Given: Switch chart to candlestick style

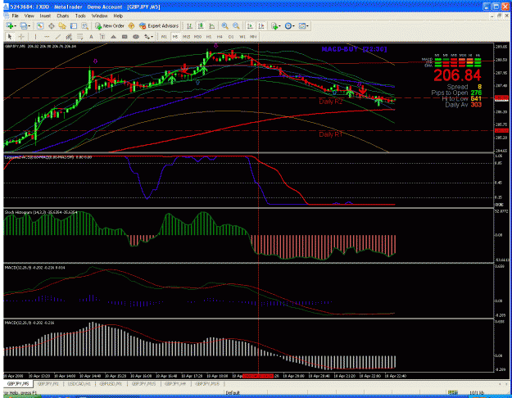Looking at the screenshot, I should pos(201,25).
